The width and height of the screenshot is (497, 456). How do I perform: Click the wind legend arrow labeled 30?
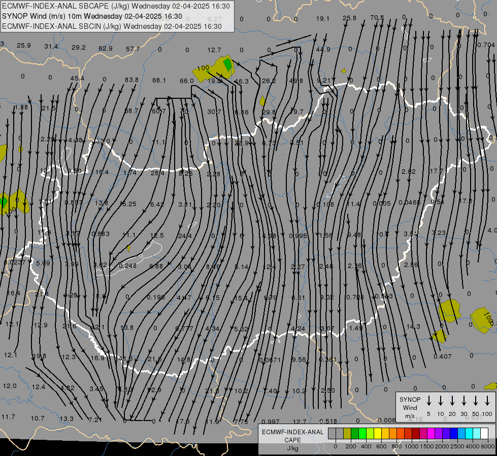463,401
